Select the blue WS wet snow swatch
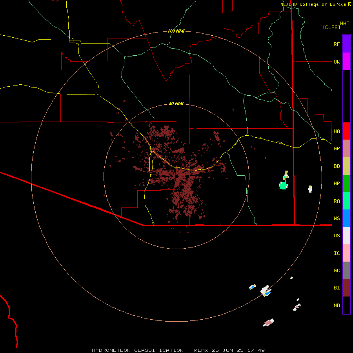Image resolution: width=353 pixels, height=353 pixels. coord(346,218)
